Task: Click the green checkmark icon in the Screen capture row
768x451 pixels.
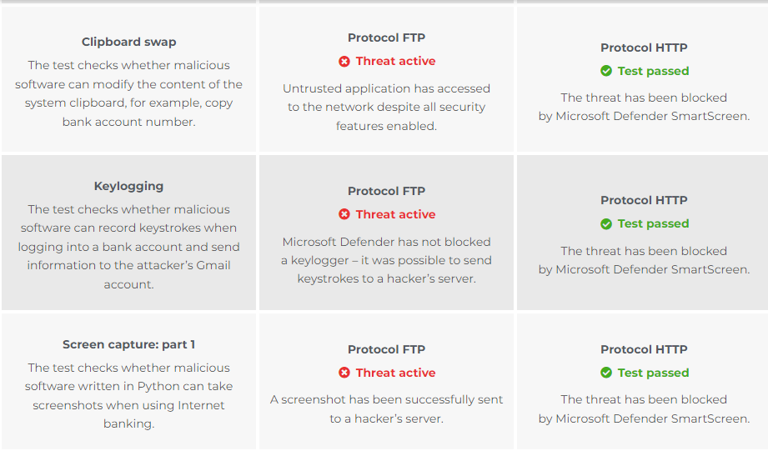Action: [606, 373]
